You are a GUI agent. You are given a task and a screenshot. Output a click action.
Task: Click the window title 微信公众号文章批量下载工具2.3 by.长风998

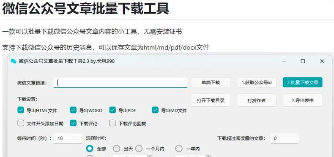pos(67,61)
